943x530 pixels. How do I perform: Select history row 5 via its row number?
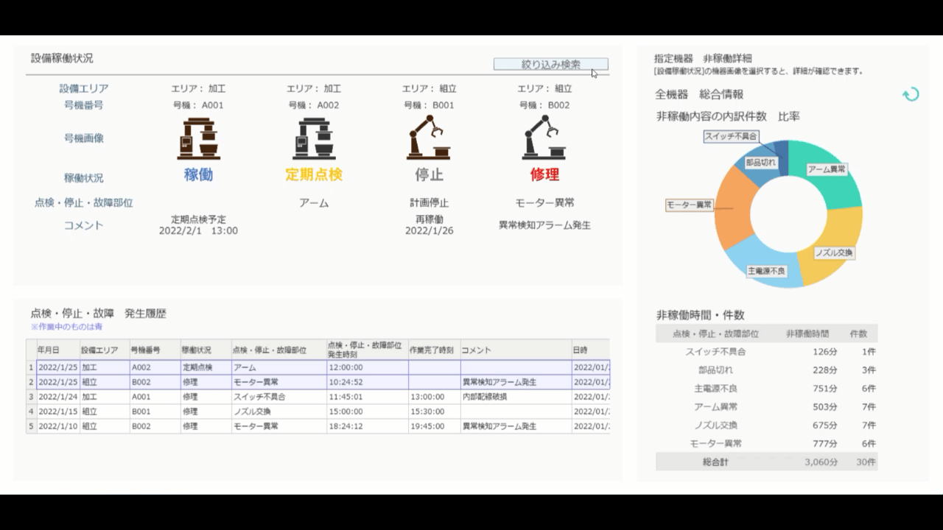pyautogui.click(x=31, y=426)
